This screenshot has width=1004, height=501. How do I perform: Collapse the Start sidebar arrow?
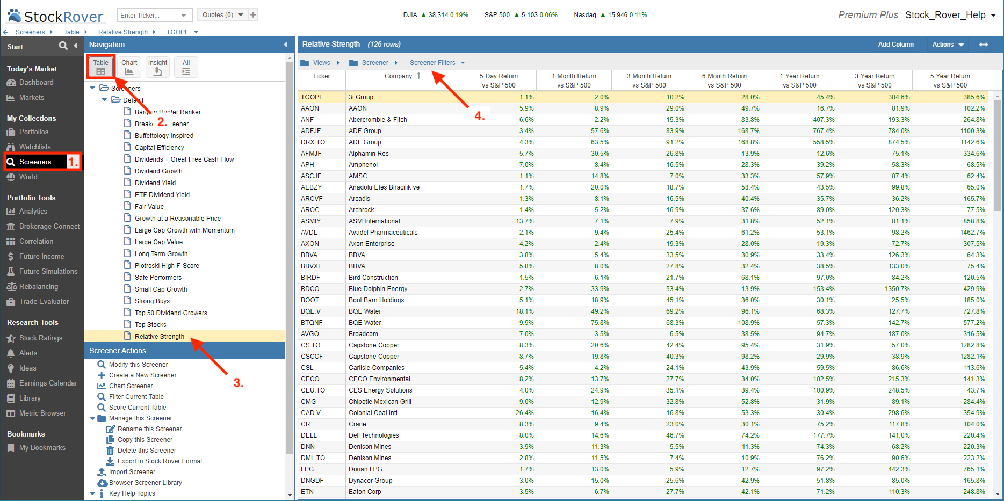click(76, 46)
